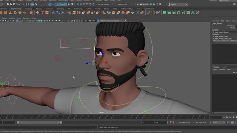Viewport: 237px width, 133px height.
Task: Click the green cube shelf icon
Action: tap(178, 13)
